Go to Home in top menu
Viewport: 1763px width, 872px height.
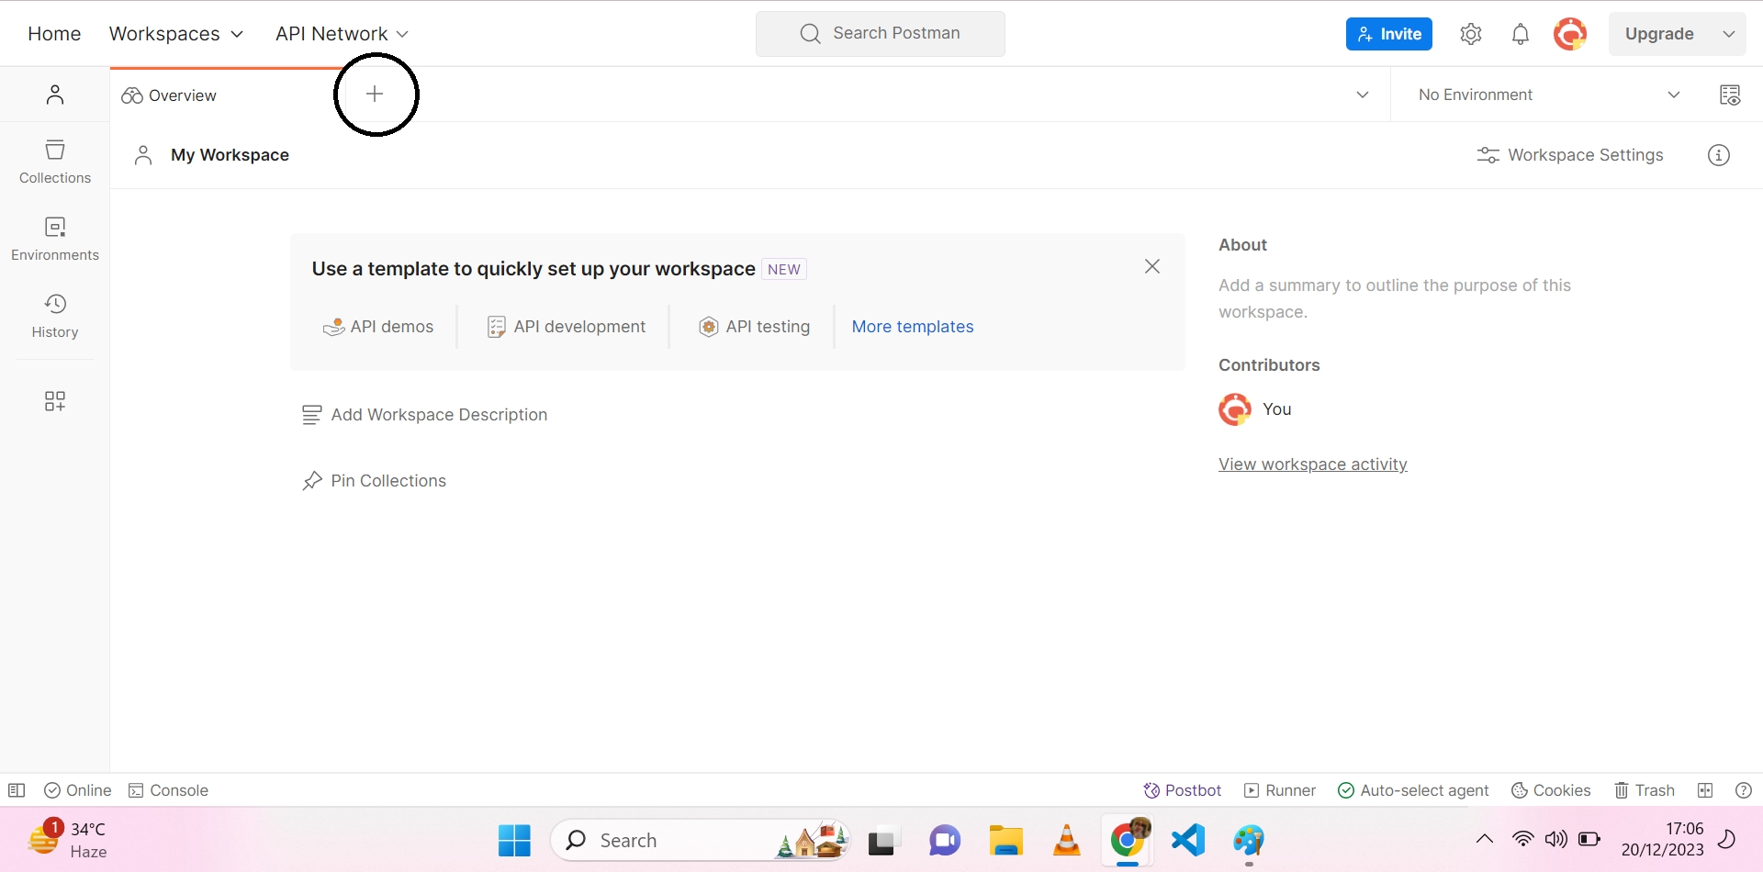point(54,34)
